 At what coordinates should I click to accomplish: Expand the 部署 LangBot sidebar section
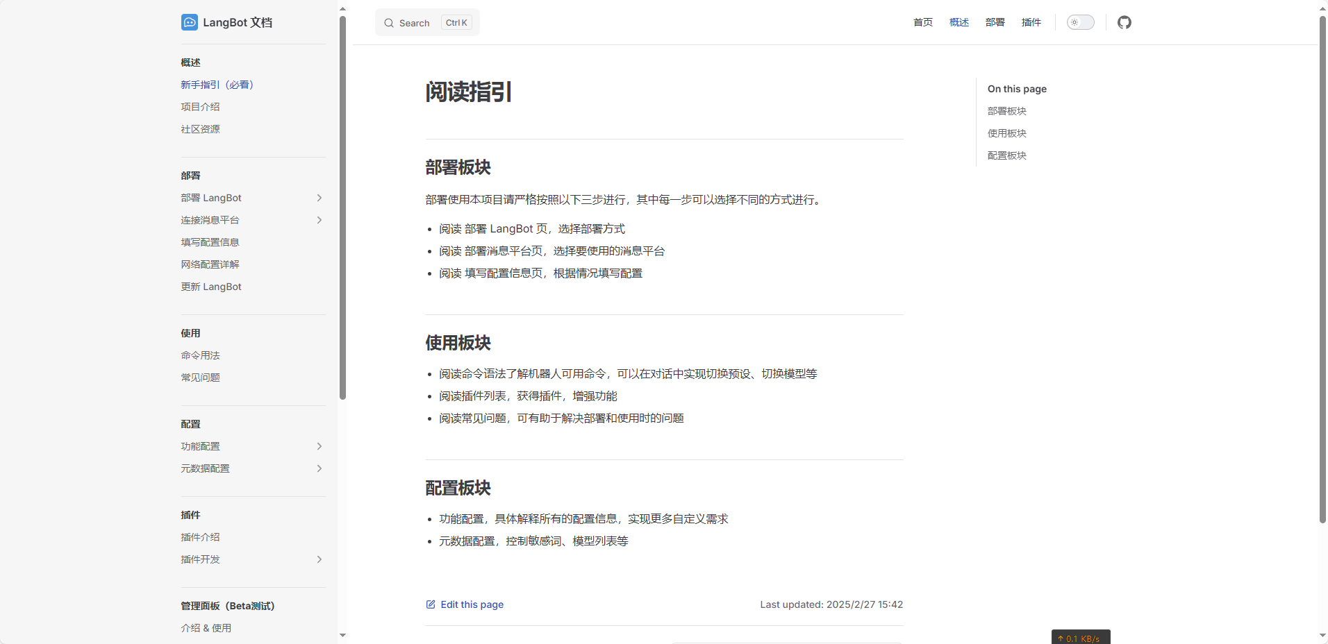[319, 198]
